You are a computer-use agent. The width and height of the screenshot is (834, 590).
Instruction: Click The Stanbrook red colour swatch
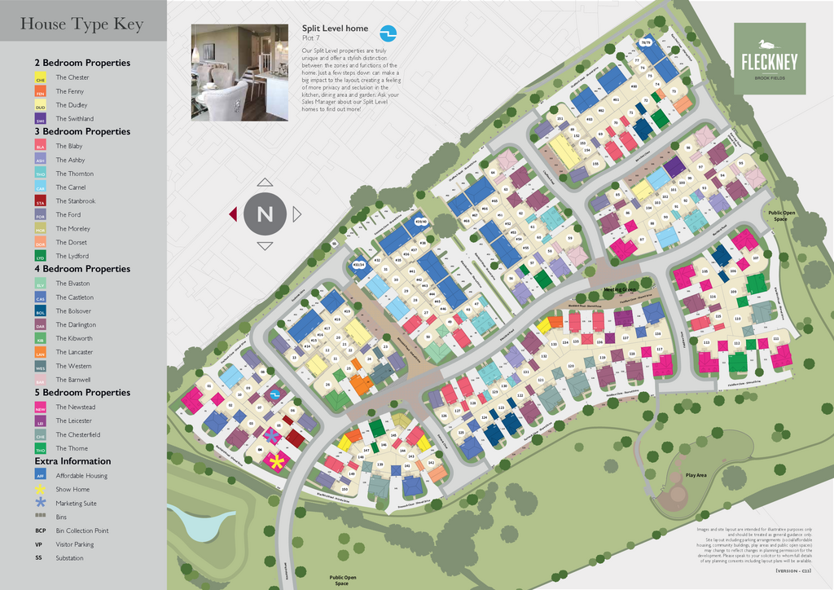point(40,201)
